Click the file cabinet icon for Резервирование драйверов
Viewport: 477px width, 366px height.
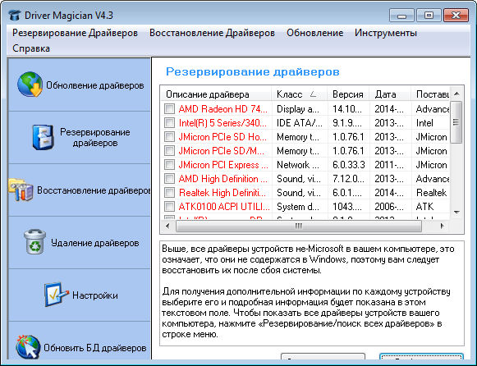click(44, 137)
